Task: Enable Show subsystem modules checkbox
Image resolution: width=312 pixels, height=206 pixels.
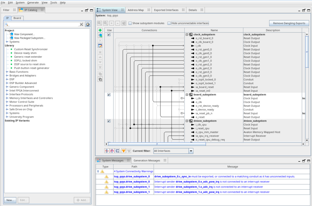Action: 130,23
